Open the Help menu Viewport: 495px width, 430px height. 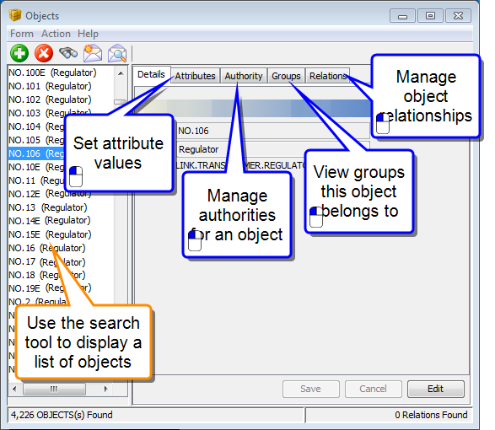(x=88, y=34)
